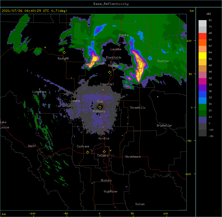Select the slate purple 0-10 dBZ swatch

pyautogui.click(x=202, y=120)
